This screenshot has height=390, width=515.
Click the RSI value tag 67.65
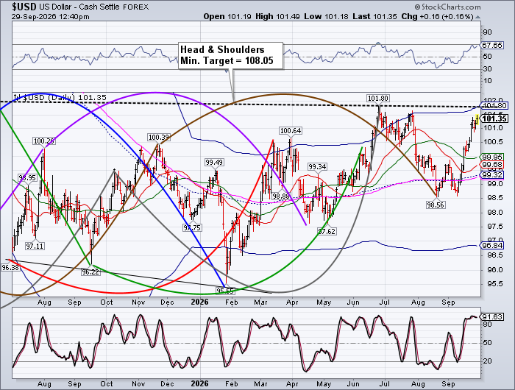click(492, 46)
